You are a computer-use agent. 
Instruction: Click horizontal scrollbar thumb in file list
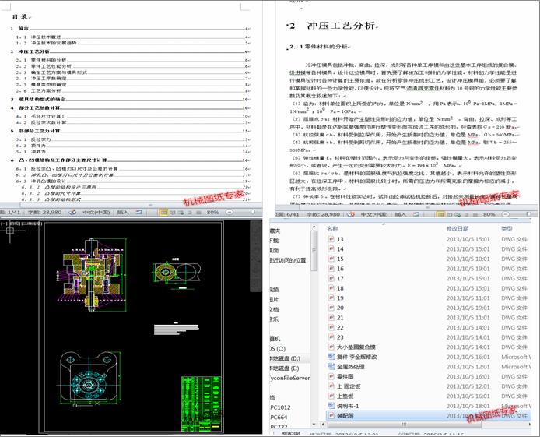(403, 425)
